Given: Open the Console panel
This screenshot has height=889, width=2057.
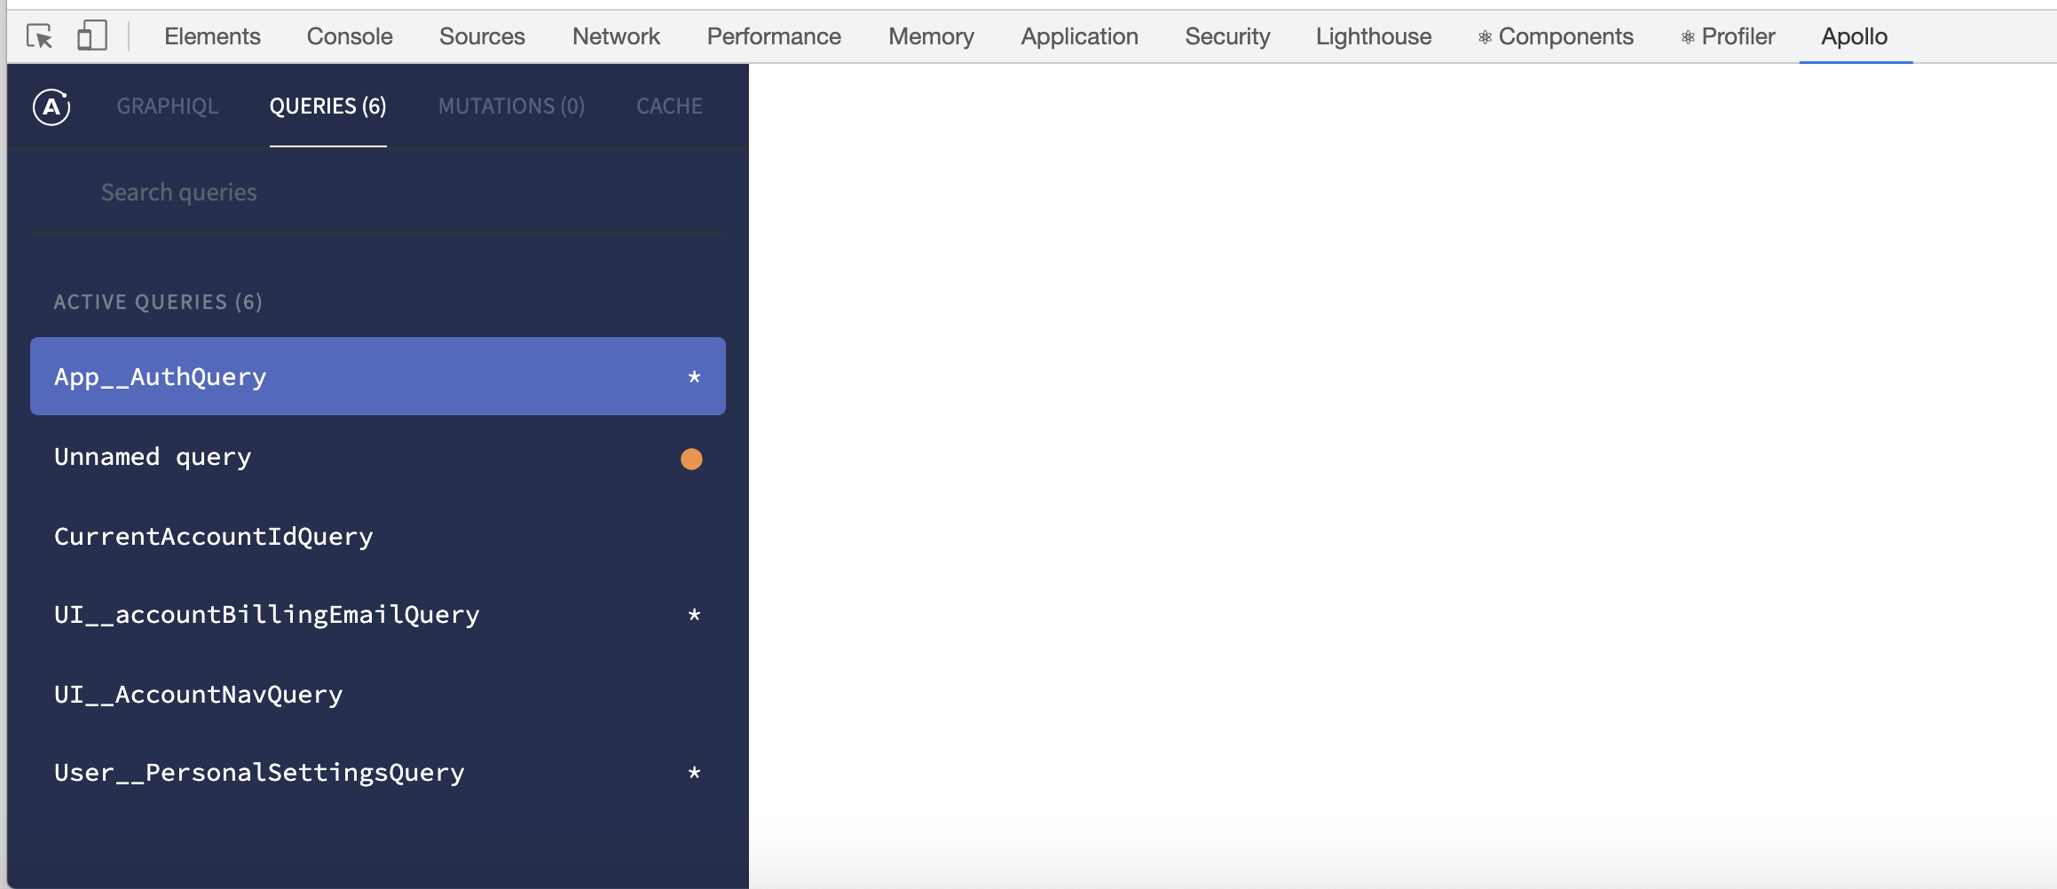Looking at the screenshot, I should click(349, 36).
